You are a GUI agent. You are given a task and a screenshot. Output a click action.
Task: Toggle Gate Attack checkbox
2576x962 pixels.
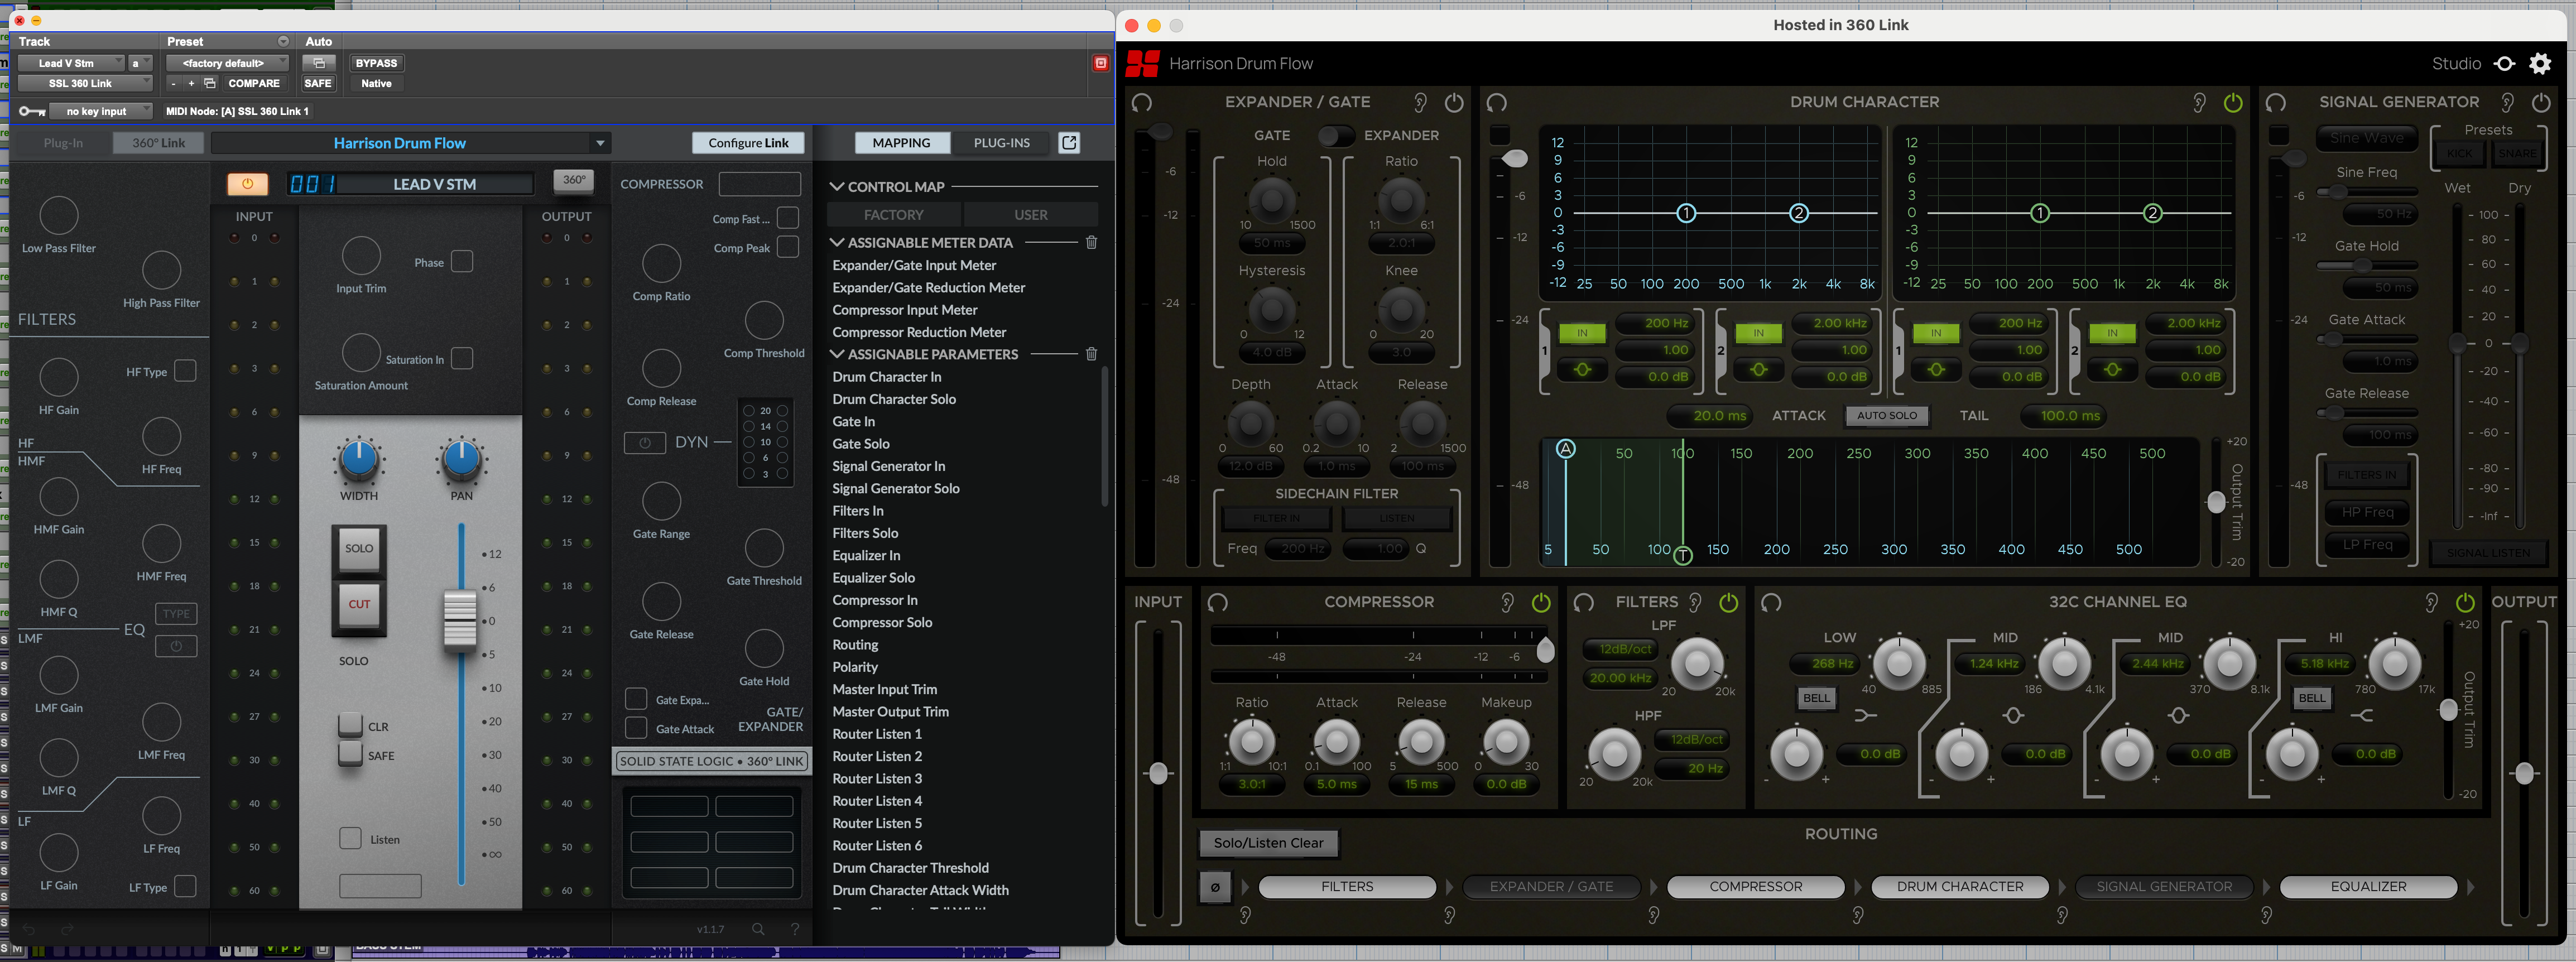point(636,727)
